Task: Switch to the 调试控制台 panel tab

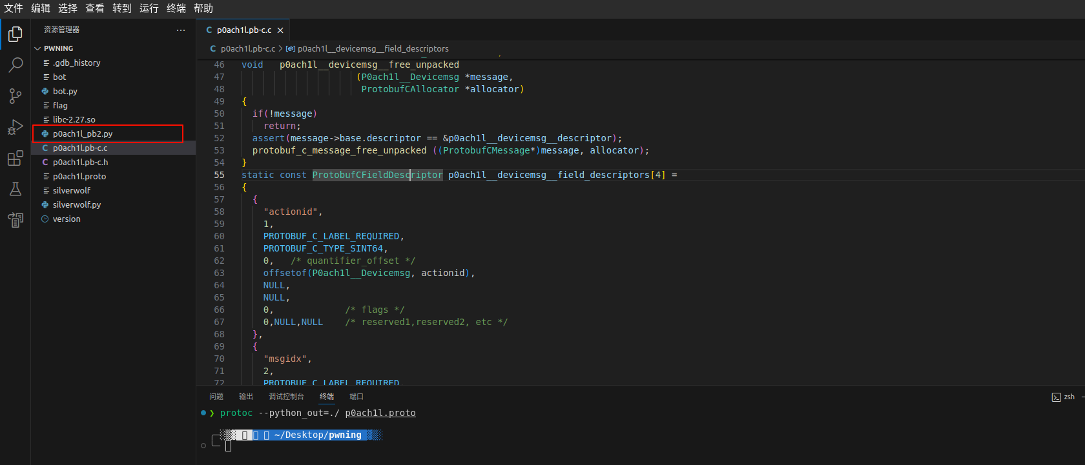Action: point(286,397)
